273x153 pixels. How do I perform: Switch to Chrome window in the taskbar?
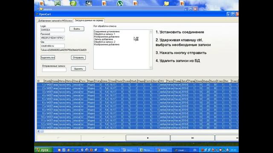click(x=163, y=150)
